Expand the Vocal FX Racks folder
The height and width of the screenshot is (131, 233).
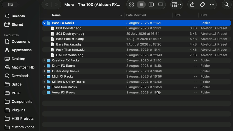pyautogui.click(x=44, y=93)
